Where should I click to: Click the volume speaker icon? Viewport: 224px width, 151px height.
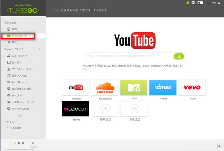pyautogui.click(x=33, y=143)
